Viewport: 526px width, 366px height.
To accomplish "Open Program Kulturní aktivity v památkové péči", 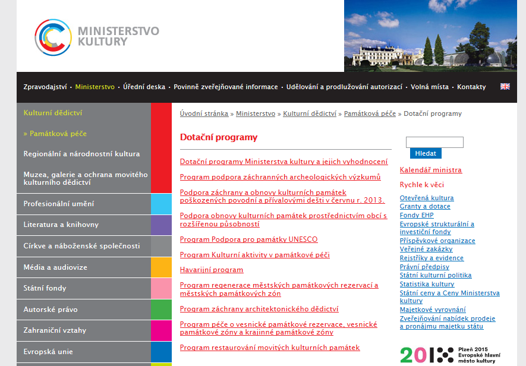I will [254, 255].
